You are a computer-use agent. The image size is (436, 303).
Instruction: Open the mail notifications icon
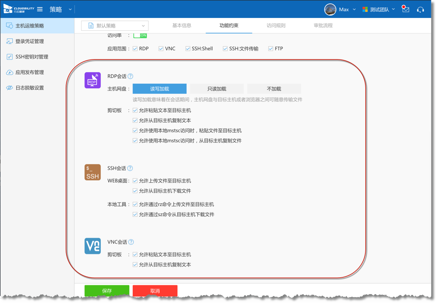pos(406,10)
